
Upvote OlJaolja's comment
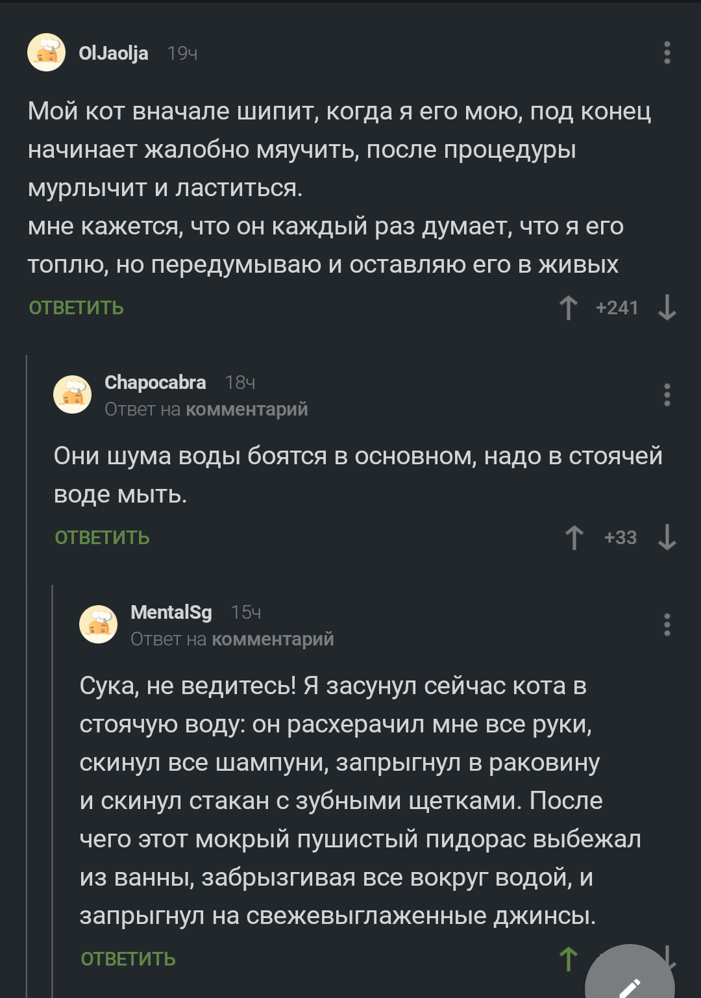[x=569, y=308]
